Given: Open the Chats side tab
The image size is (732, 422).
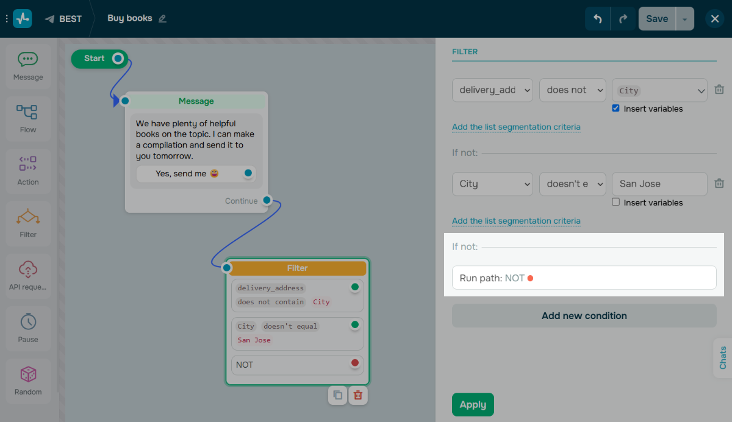Looking at the screenshot, I should [x=723, y=358].
